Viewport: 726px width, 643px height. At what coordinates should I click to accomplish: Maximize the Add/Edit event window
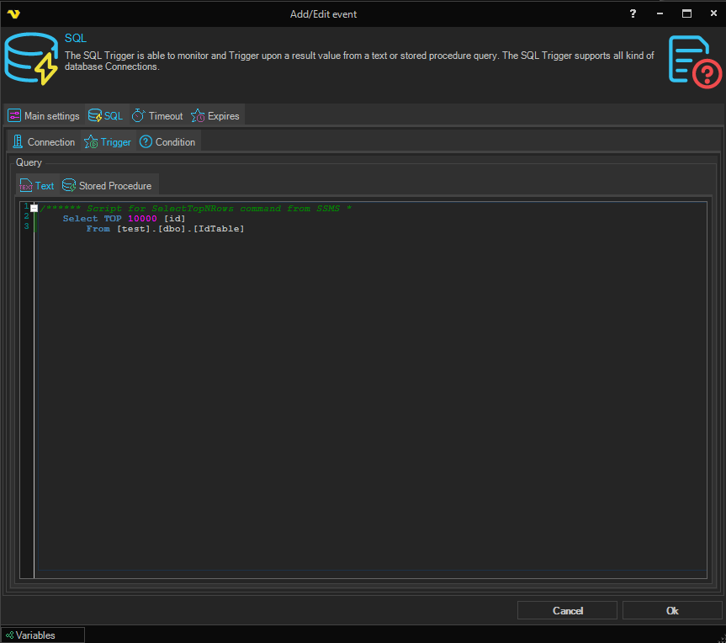[686, 13]
